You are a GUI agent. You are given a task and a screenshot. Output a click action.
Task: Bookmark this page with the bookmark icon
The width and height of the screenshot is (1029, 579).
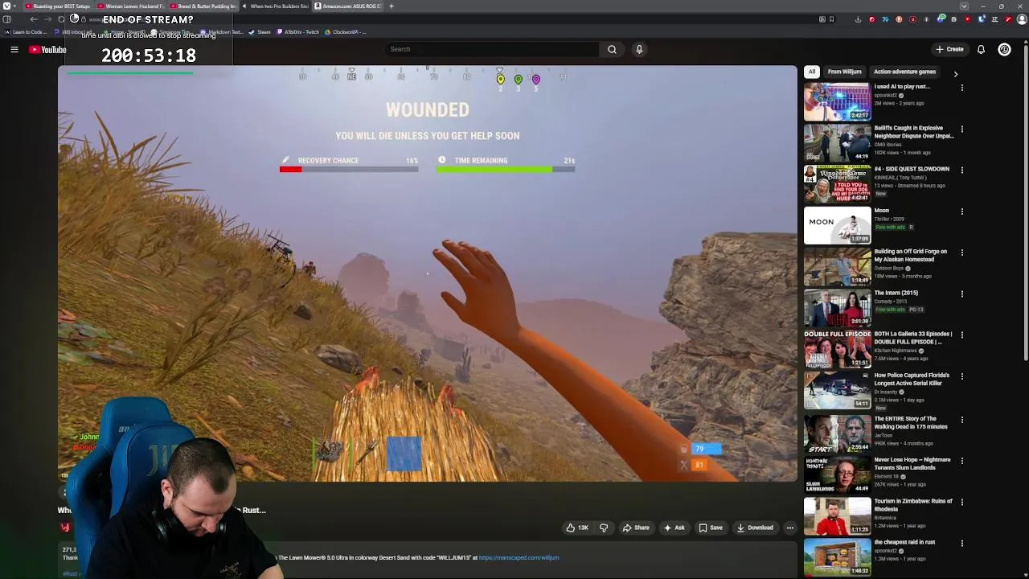coord(831,19)
